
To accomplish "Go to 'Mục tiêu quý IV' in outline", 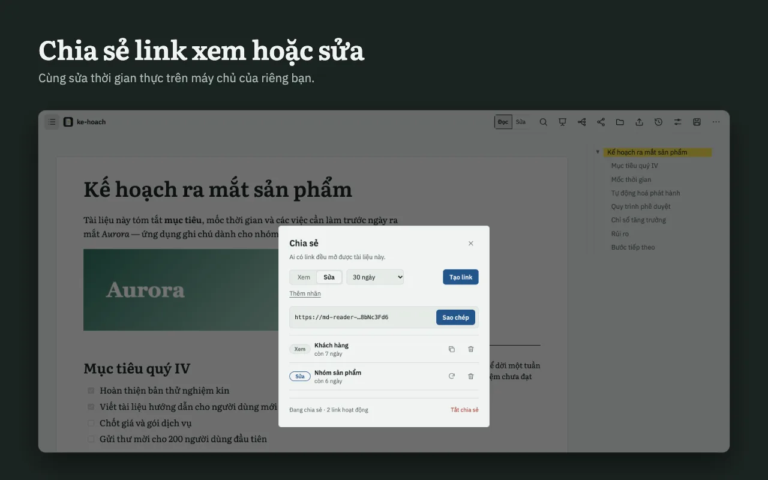I will pos(635,166).
